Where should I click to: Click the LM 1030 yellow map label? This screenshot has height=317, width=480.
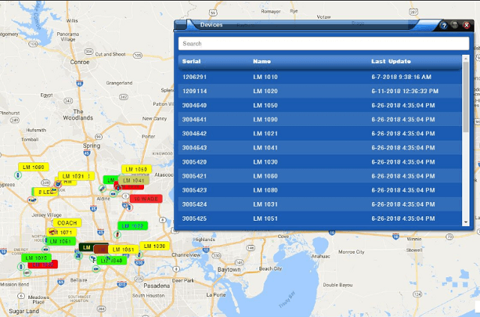click(x=154, y=246)
